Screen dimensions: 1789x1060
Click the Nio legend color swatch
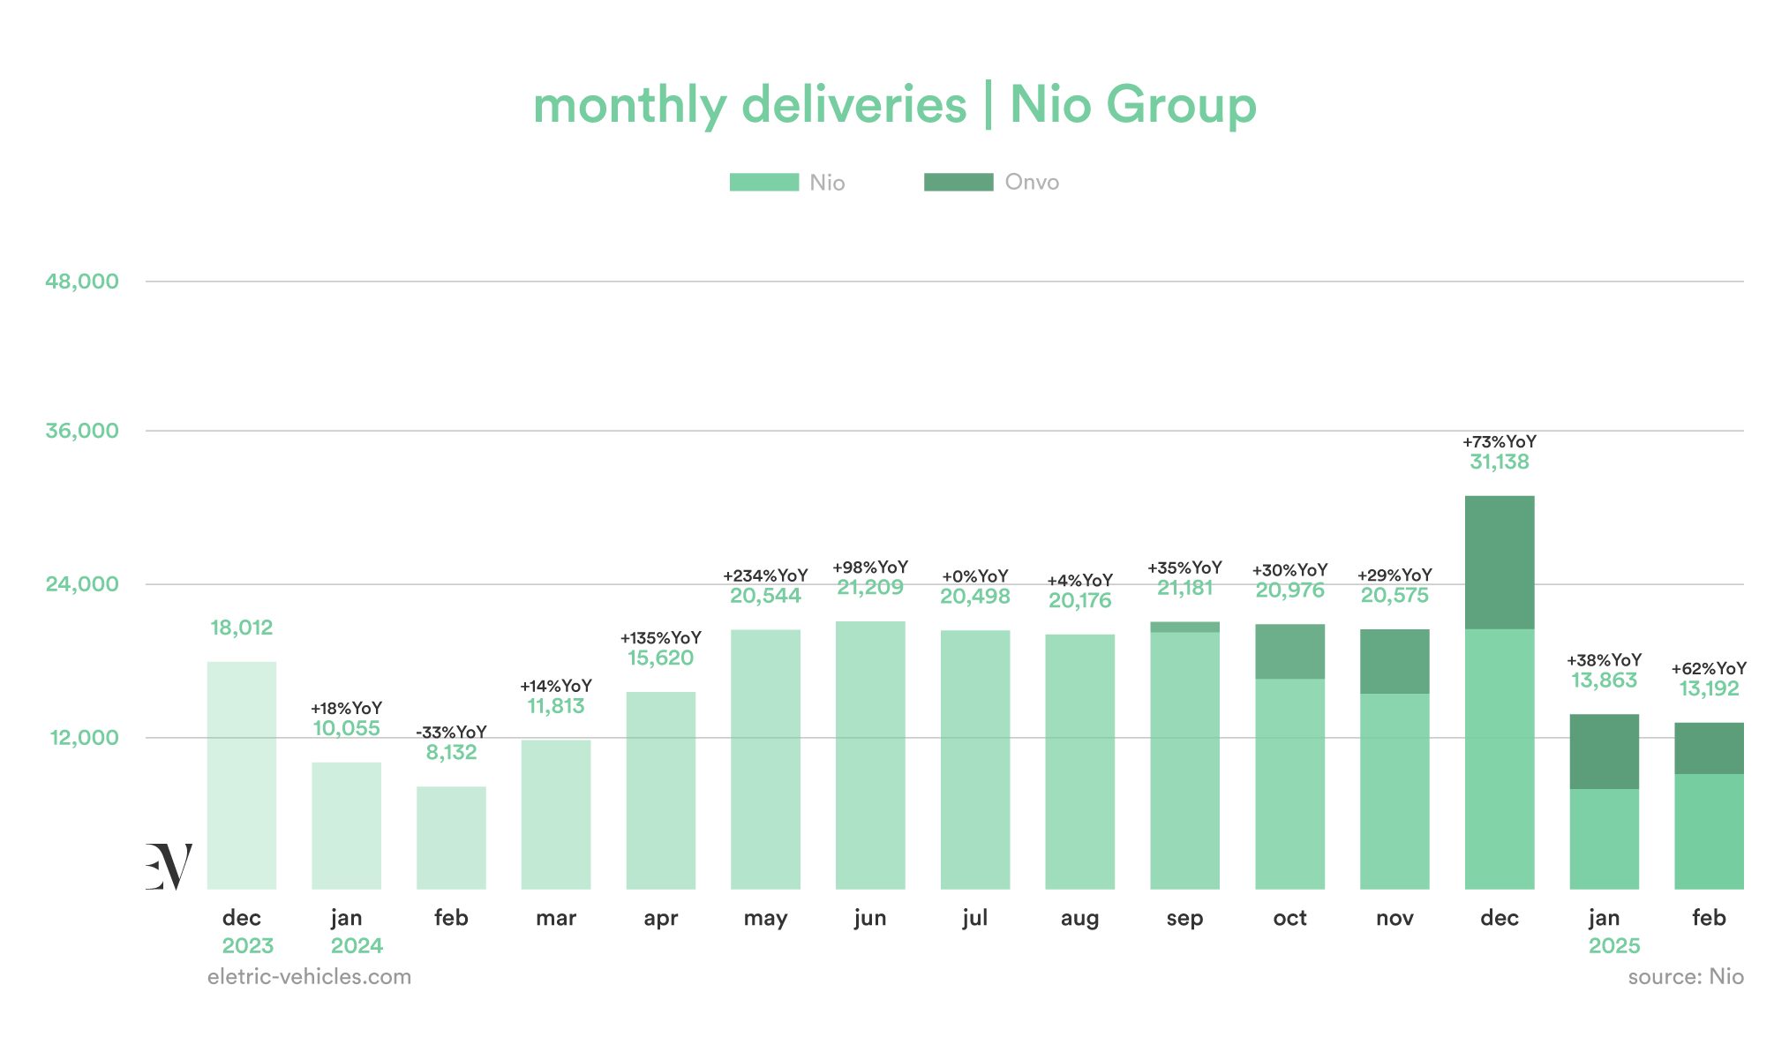tap(764, 182)
